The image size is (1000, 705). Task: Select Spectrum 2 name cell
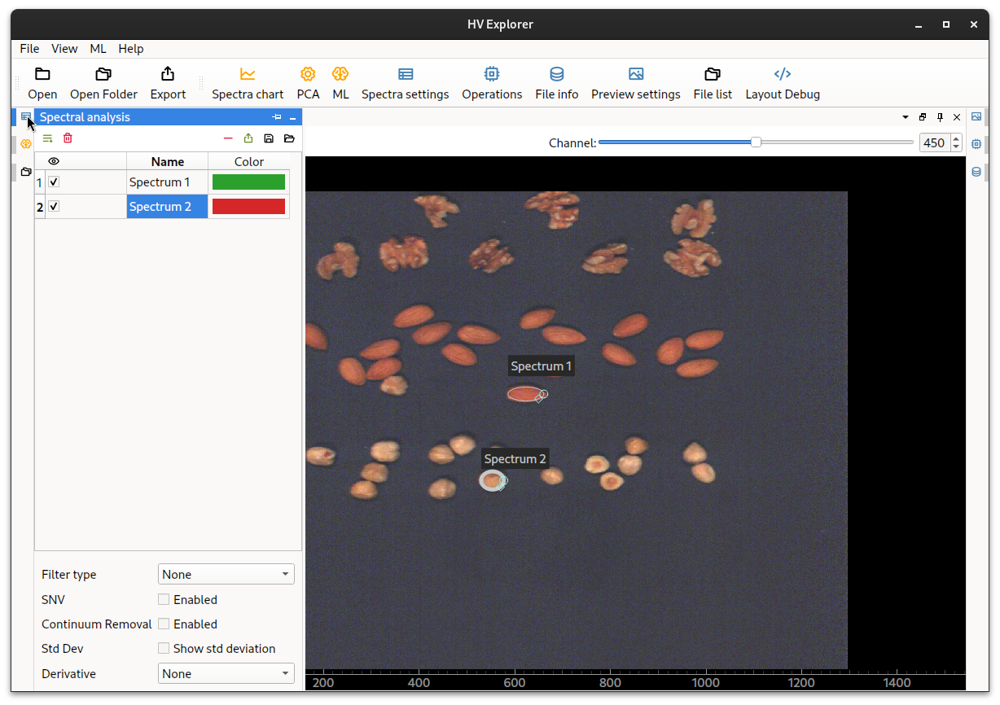[x=167, y=207]
